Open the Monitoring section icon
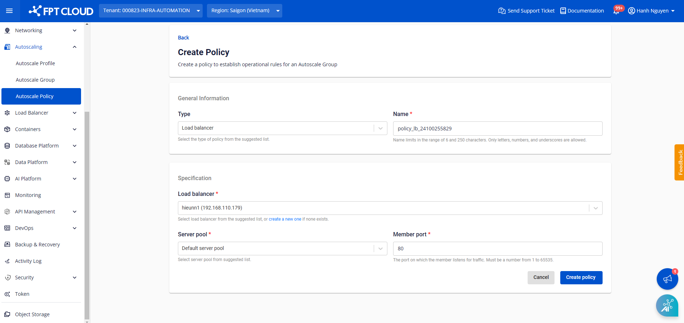Viewport: 684px width, 323px height. tap(7, 195)
